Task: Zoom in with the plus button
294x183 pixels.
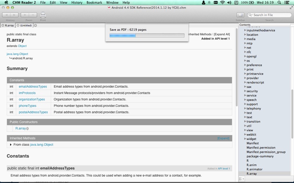Action: 25,15
